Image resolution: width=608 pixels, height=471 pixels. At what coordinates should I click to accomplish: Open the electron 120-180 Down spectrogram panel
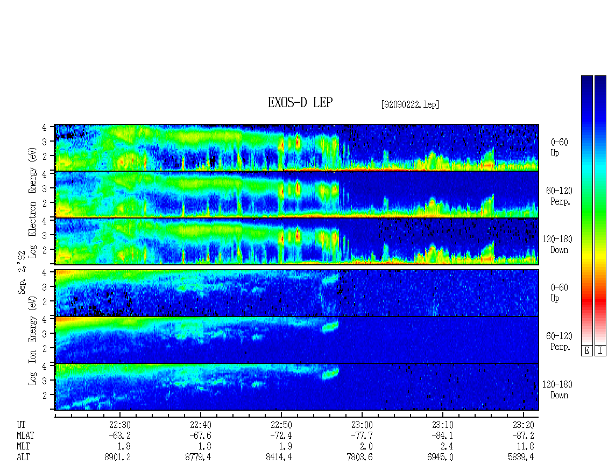click(296, 241)
